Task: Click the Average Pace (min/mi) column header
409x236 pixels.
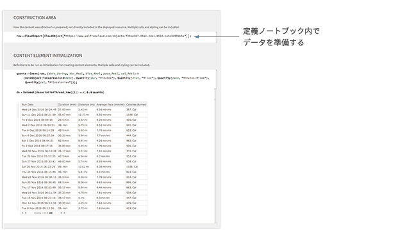Action: (110, 104)
